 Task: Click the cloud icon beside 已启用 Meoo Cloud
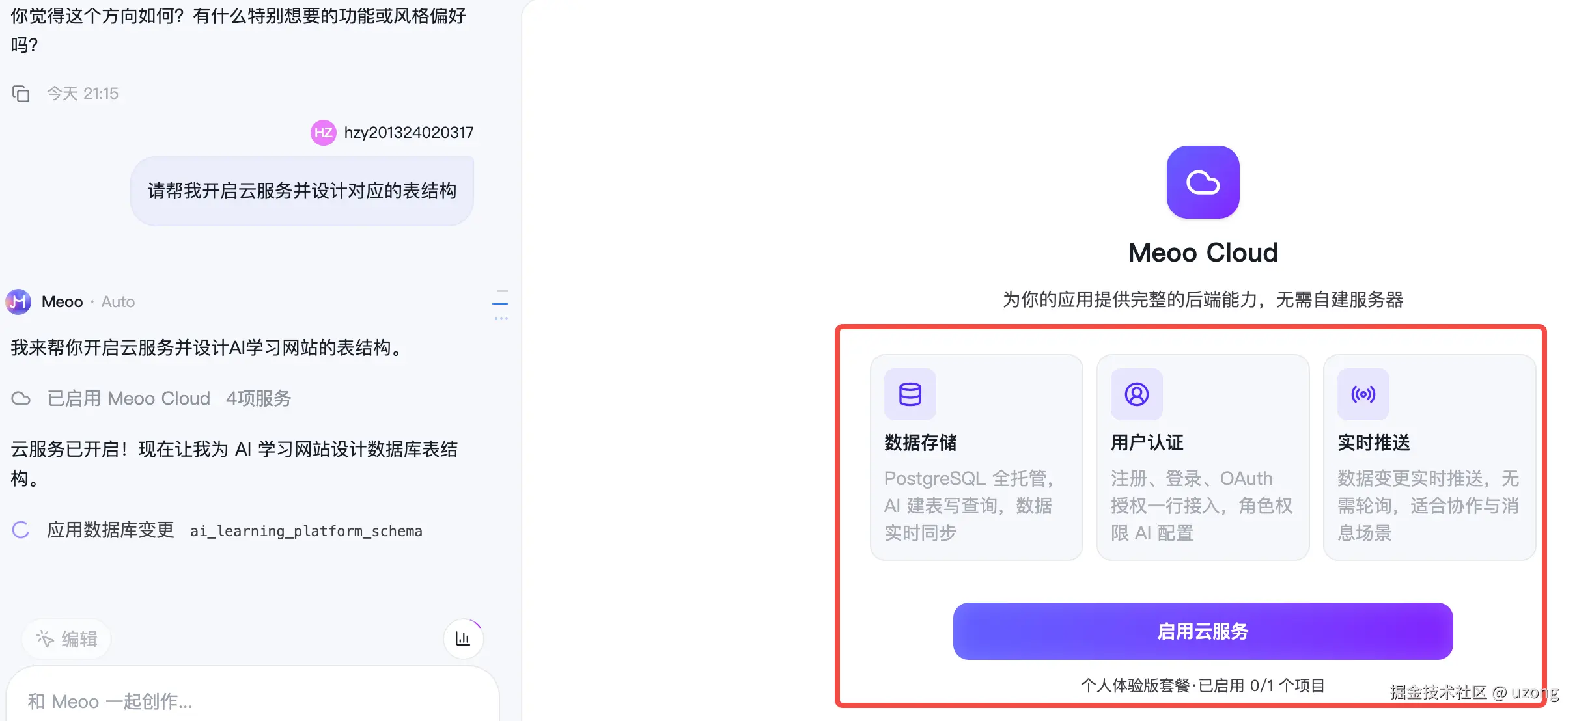point(21,399)
